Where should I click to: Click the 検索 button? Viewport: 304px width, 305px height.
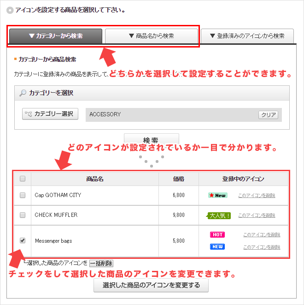point(152,139)
